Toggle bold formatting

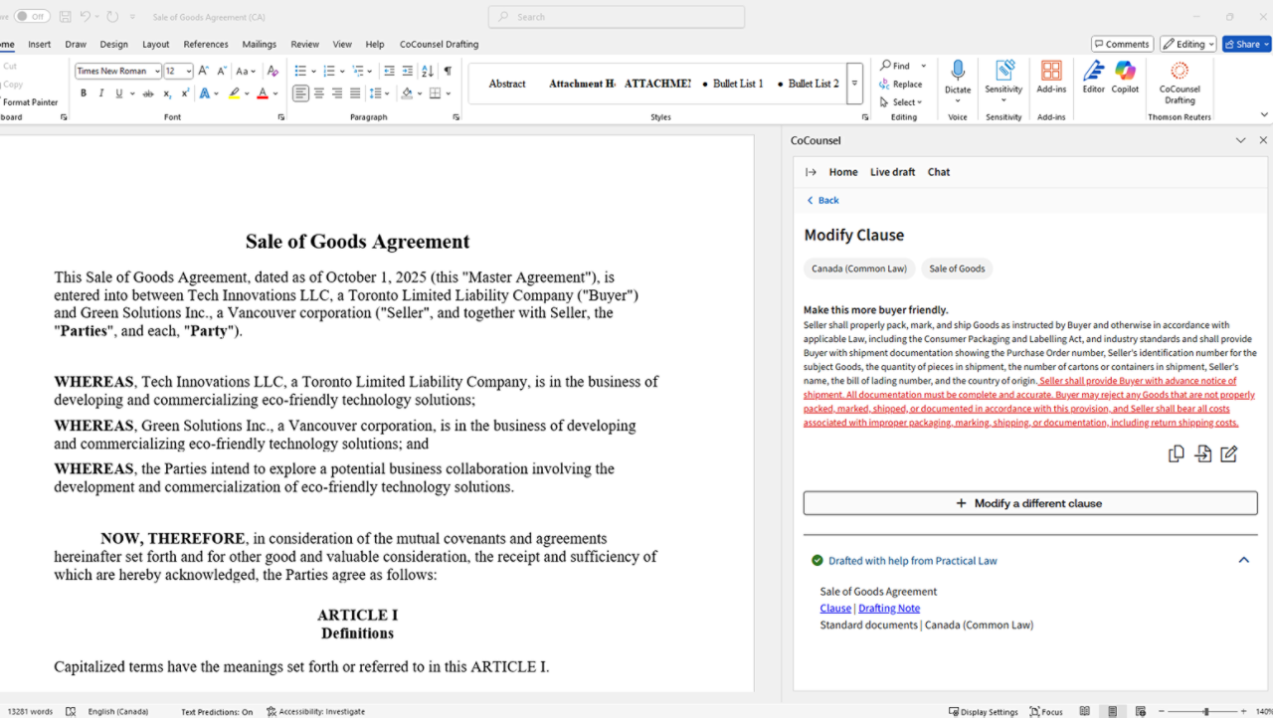(x=84, y=93)
